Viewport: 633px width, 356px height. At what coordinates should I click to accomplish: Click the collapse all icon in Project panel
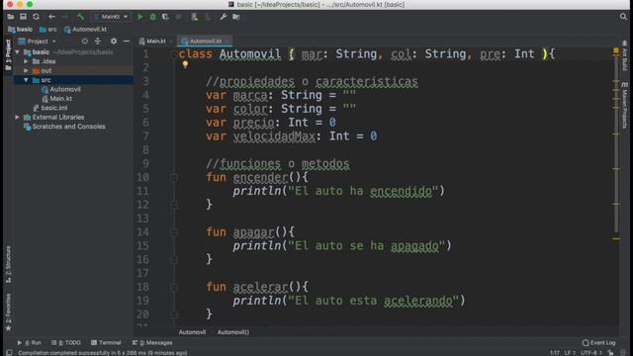(x=98, y=42)
